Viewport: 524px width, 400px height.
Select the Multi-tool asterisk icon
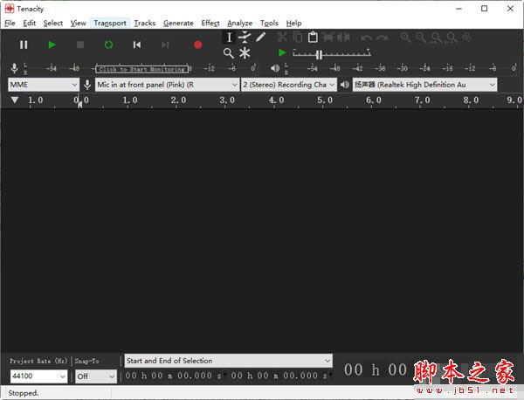(245, 53)
